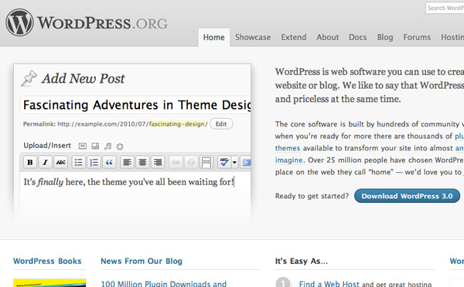
Task: Insert the More tag break
Action: pyautogui.click(x=206, y=162)
